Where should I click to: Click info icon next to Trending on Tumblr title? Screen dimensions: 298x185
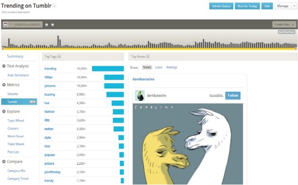coord(54,6)
